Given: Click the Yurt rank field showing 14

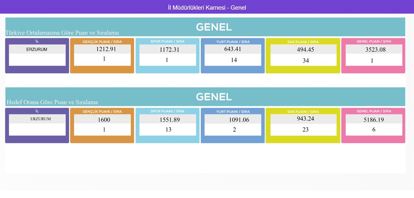Looking at the screenshot, I should (234, 60).
